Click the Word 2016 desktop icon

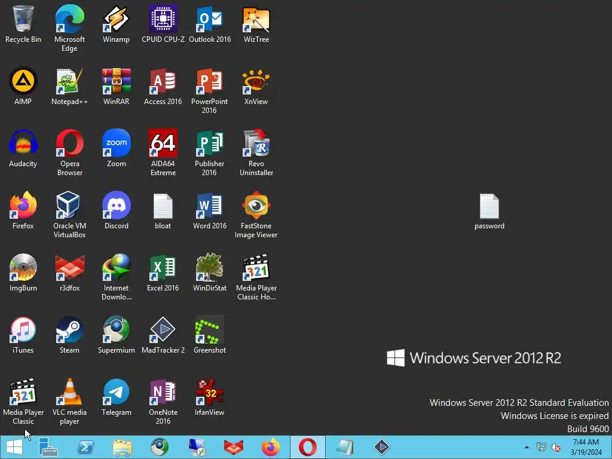point(210,210)
